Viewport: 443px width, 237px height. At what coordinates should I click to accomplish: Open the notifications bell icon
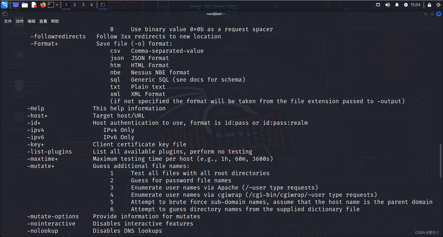tap(397, 5)
